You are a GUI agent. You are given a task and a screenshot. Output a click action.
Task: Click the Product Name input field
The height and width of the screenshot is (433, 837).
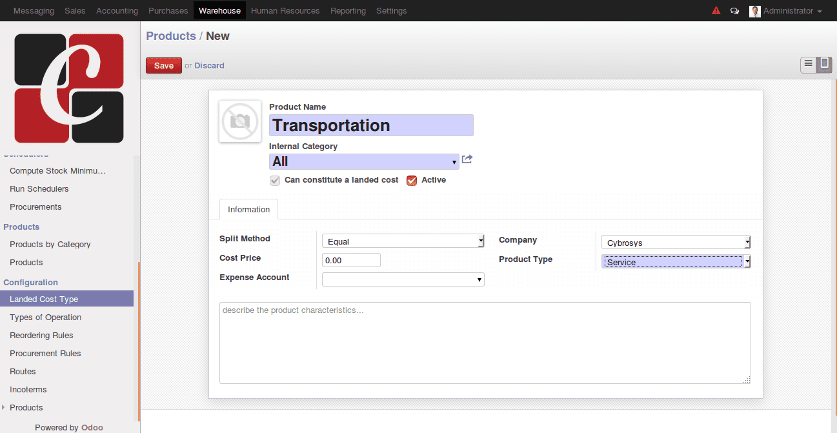(x=371, y=125)
